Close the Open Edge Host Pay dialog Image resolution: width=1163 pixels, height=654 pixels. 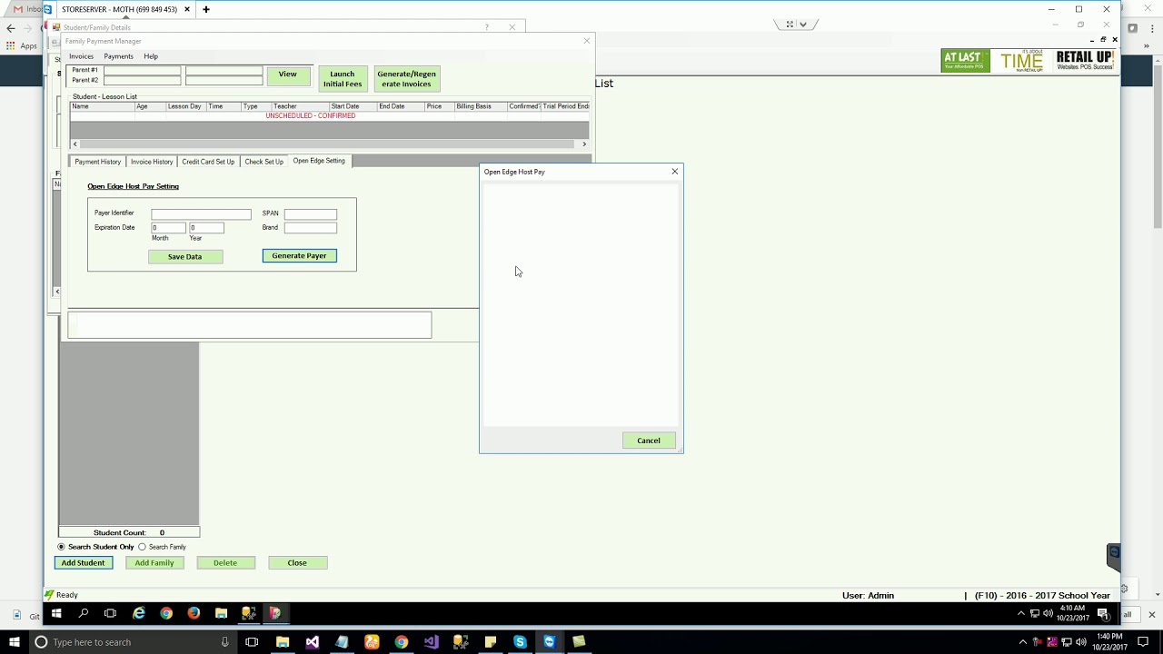[674, 172]
